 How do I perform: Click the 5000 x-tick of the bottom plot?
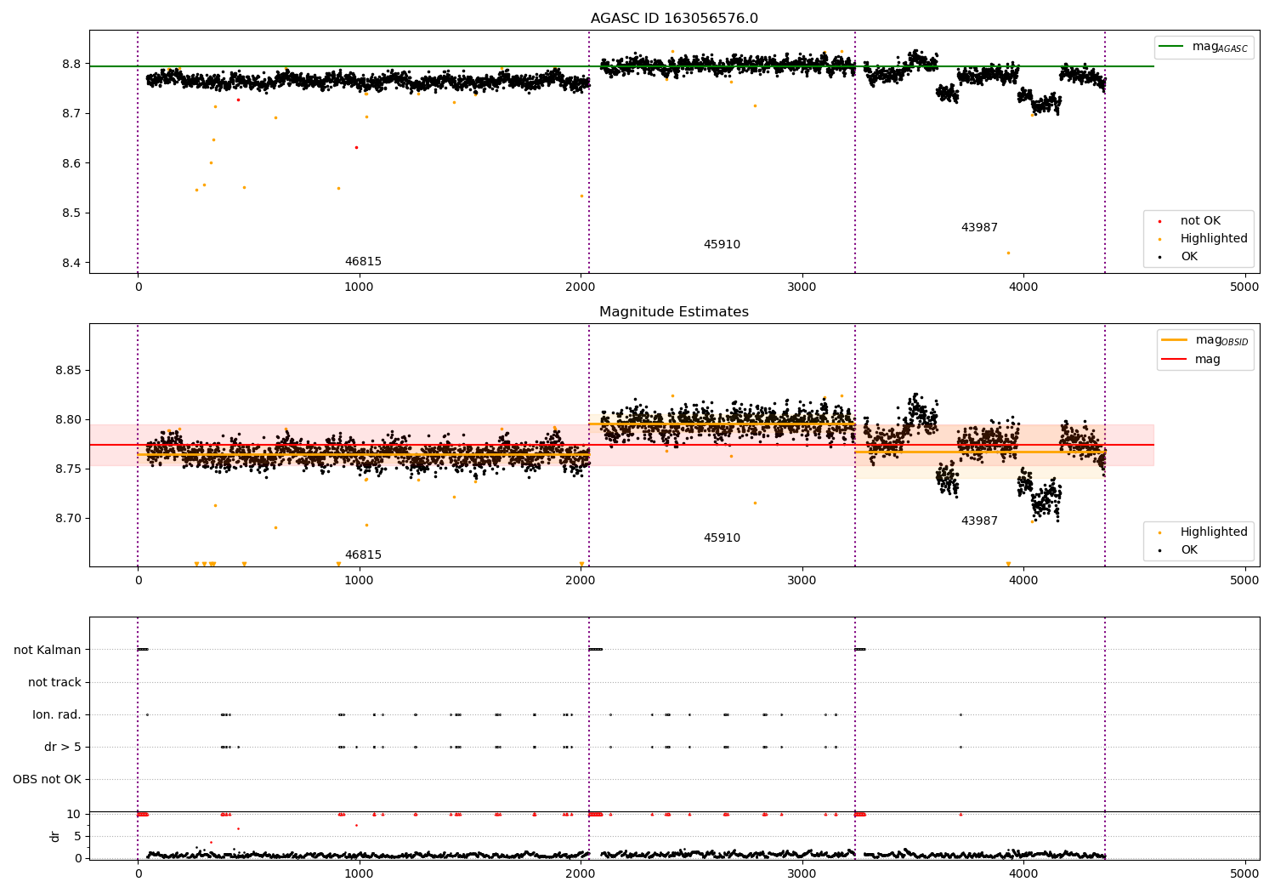1244,873
